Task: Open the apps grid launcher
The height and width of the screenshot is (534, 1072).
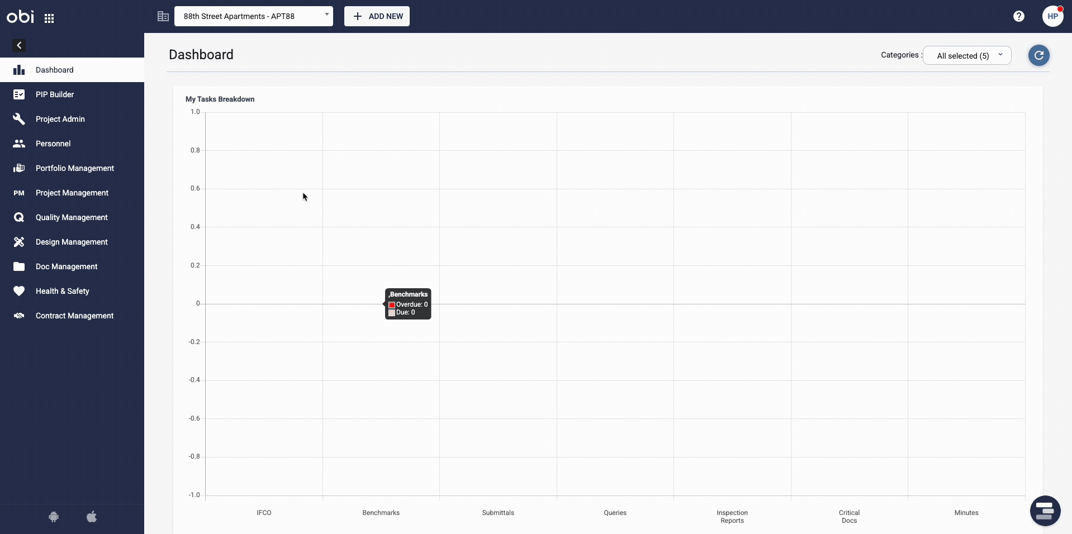Action: 49,17
